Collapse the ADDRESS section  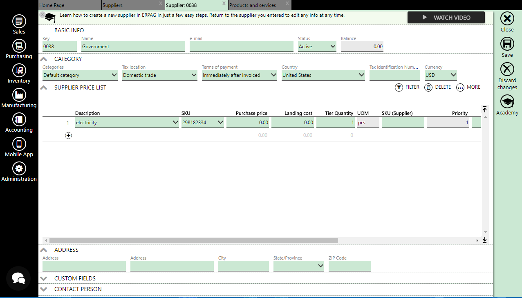tap(44, 250)
